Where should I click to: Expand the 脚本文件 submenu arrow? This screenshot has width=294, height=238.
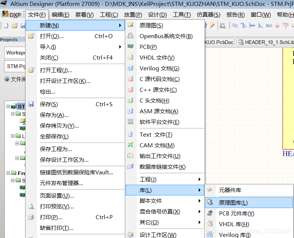(199, 201)
